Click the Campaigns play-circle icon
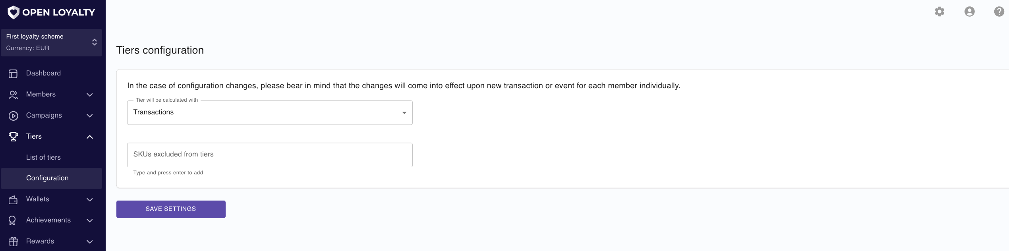The height and width of the screenshot is (251, 1009). (x=13, y=116)
